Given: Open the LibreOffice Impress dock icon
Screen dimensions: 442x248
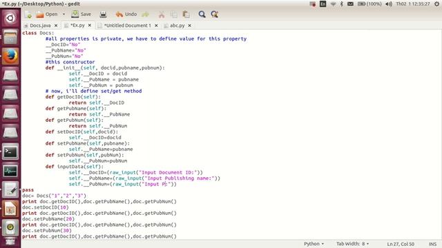Looking at the screenshot, I should click(10, 209).
